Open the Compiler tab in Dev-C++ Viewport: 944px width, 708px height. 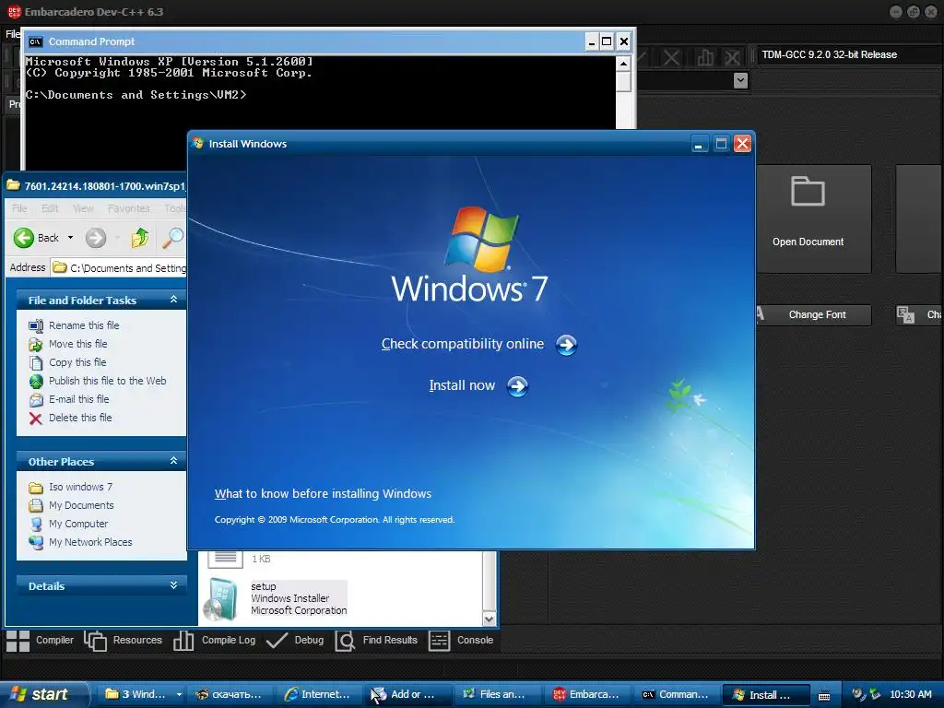[40, 641]
